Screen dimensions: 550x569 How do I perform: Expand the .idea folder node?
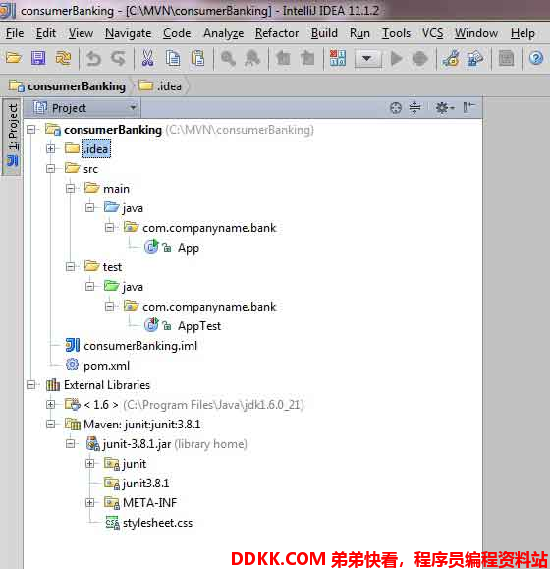(50, 148)
